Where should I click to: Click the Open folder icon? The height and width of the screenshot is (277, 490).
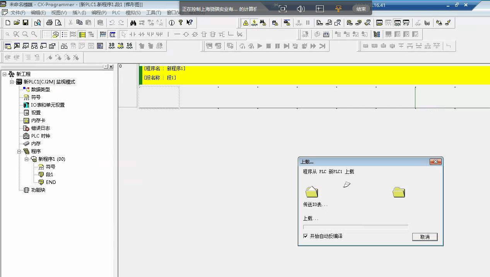pyautogui.click(x=17, y=23)
